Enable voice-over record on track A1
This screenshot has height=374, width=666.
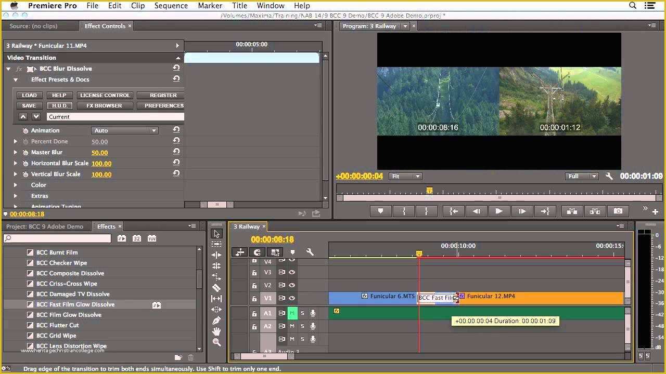pos(313,313)
